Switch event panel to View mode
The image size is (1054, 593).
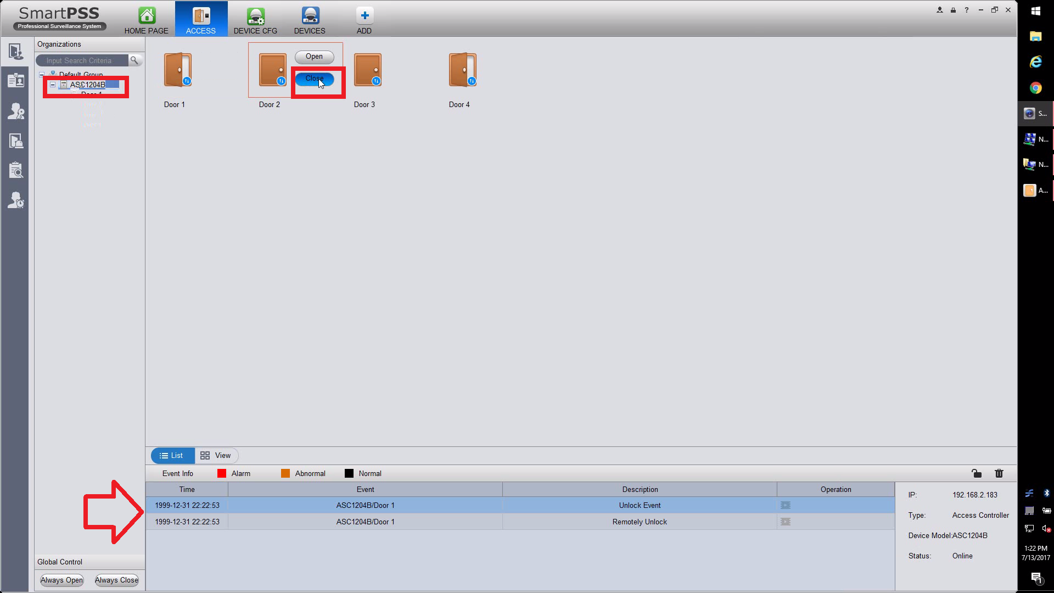(216, 456)
